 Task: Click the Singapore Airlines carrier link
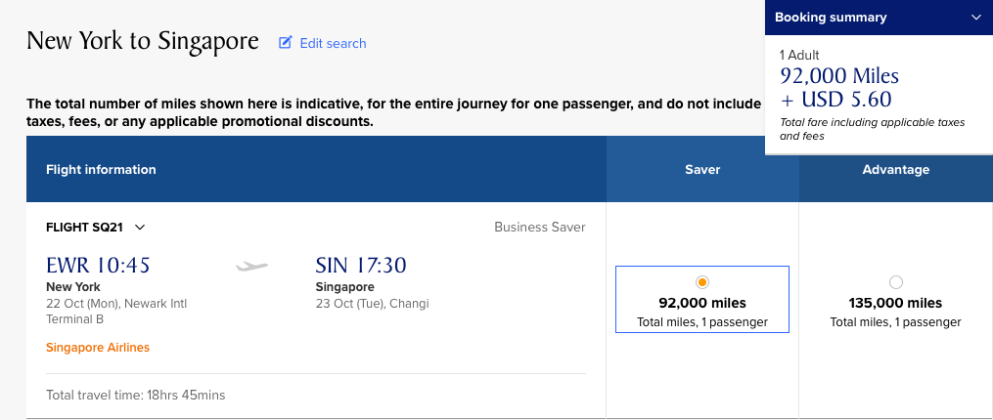coord(98,347)
